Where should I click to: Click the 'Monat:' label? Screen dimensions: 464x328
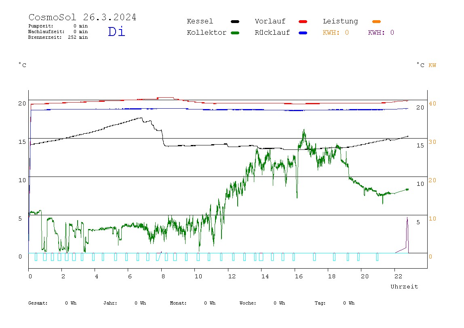pyautogui.click(x=178, y=303)
